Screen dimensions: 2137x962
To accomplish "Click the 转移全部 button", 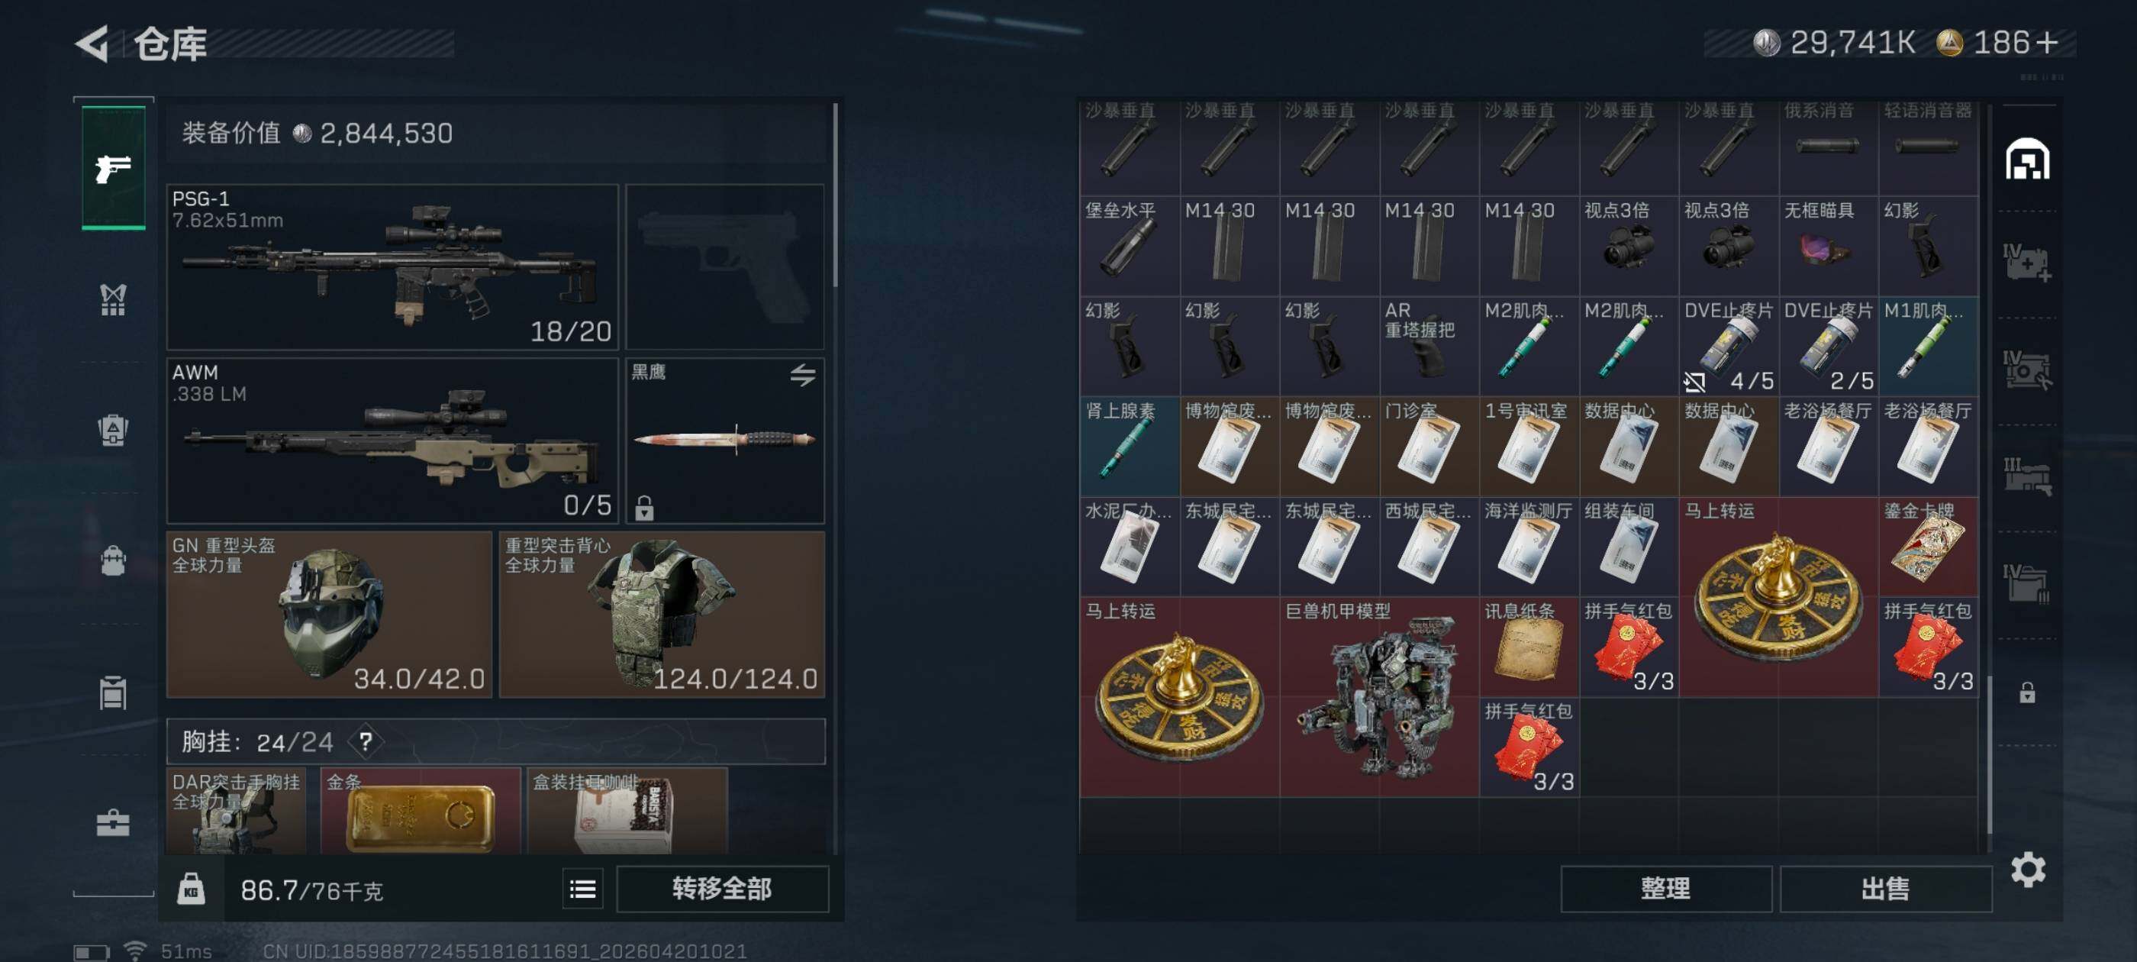I will [x=723, y=889].
